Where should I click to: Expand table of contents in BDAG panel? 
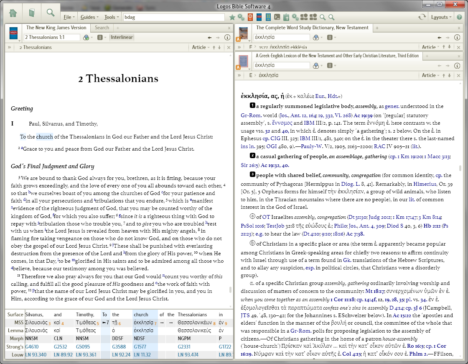click(x=239, y=75)
